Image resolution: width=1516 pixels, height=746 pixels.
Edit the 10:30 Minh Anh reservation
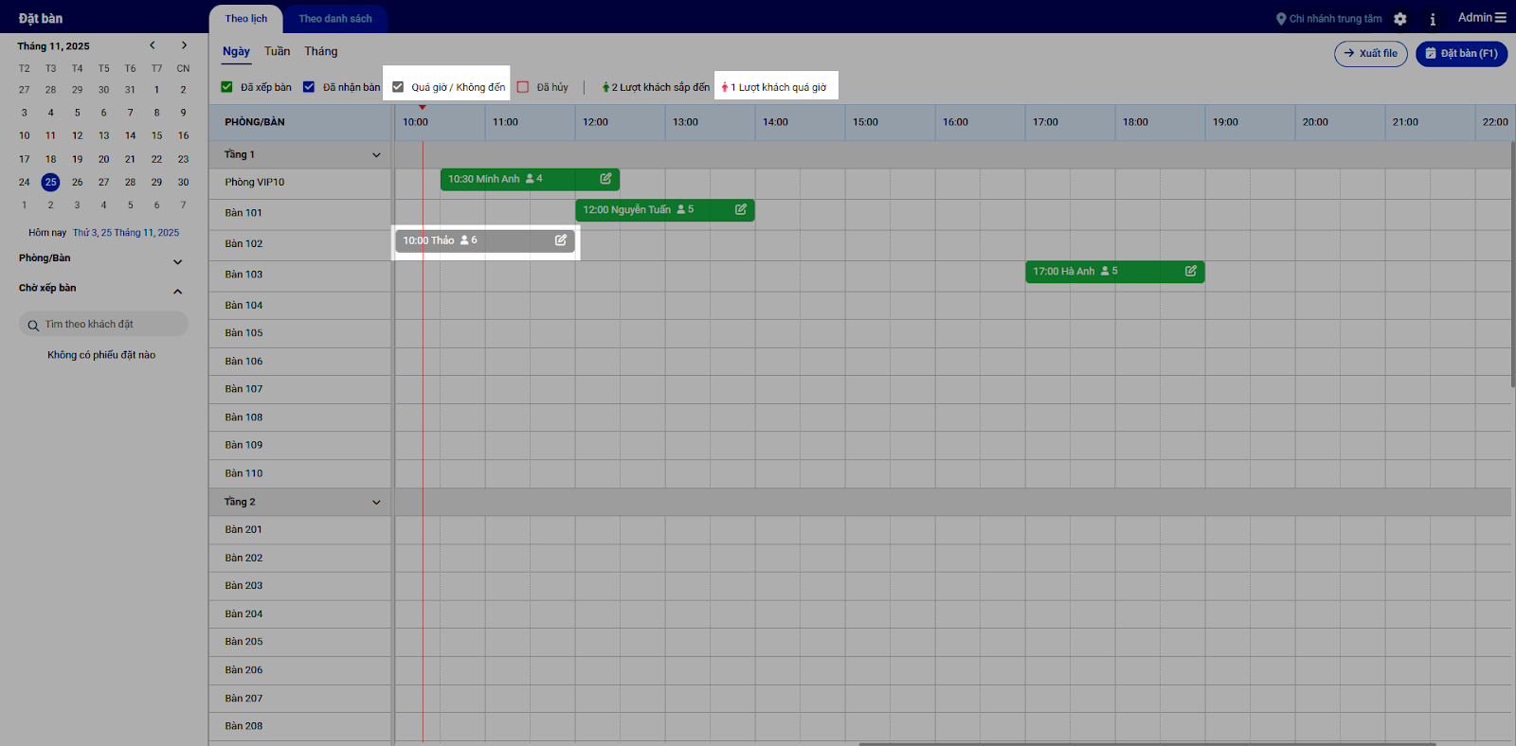pyautogui.click(x=605, y=179)
